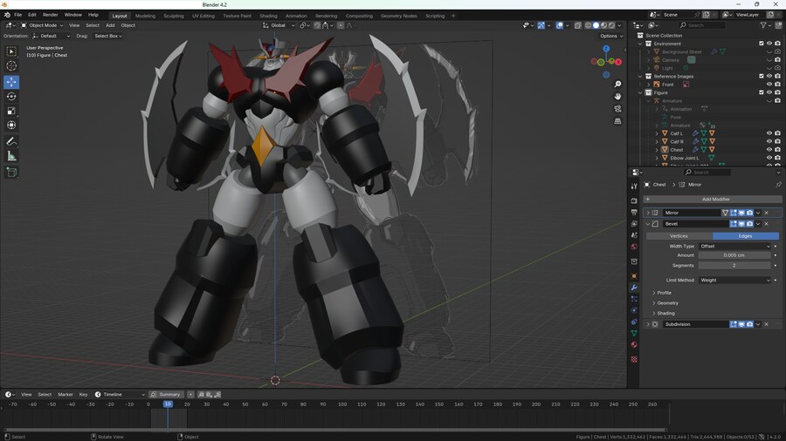Viewport: 786px width, 441px height.
Task: Hide the Calf L object in outliner
Action: [769, 133]
